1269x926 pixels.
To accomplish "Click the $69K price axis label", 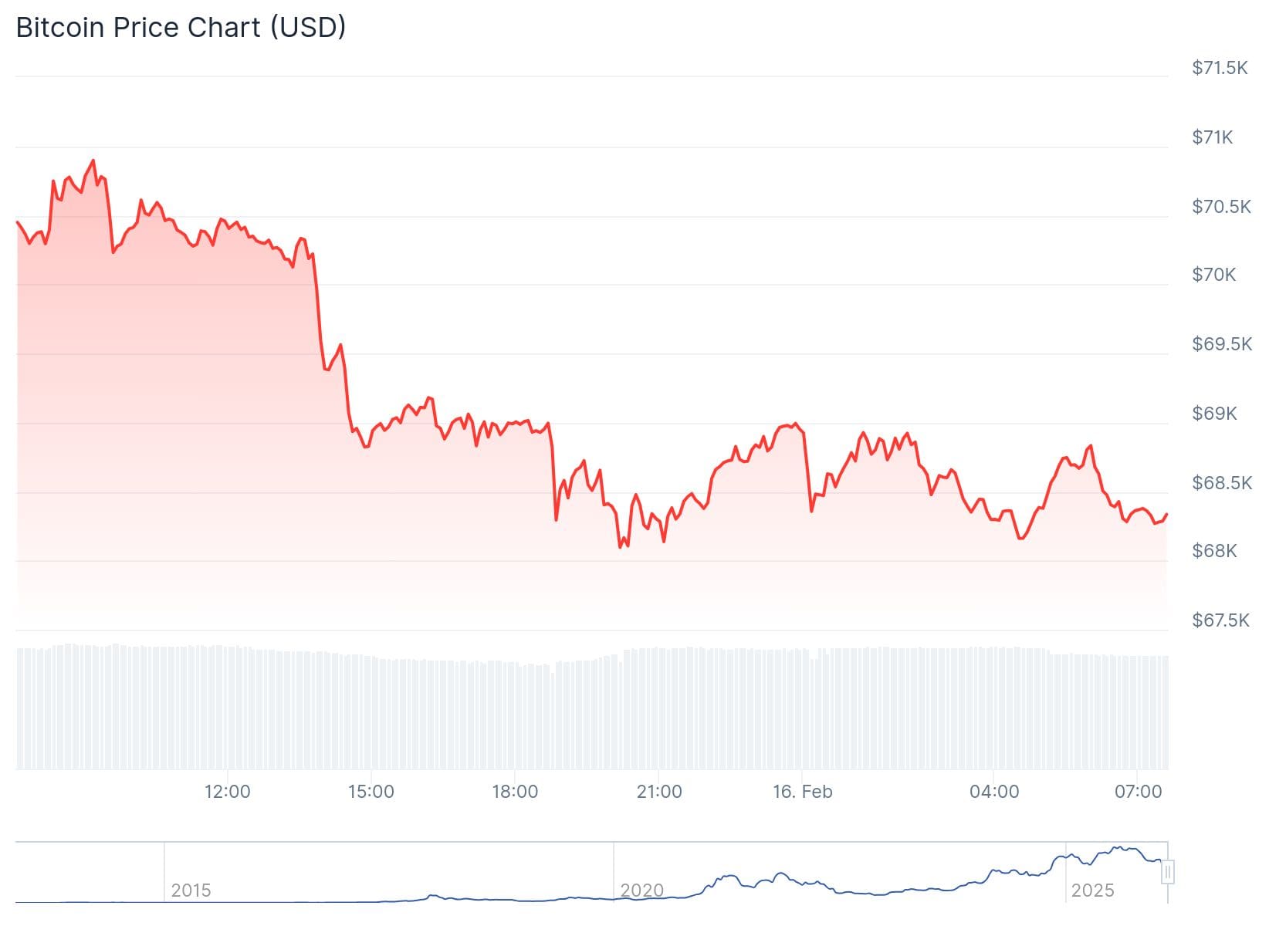I will (x=1214, y=414).
